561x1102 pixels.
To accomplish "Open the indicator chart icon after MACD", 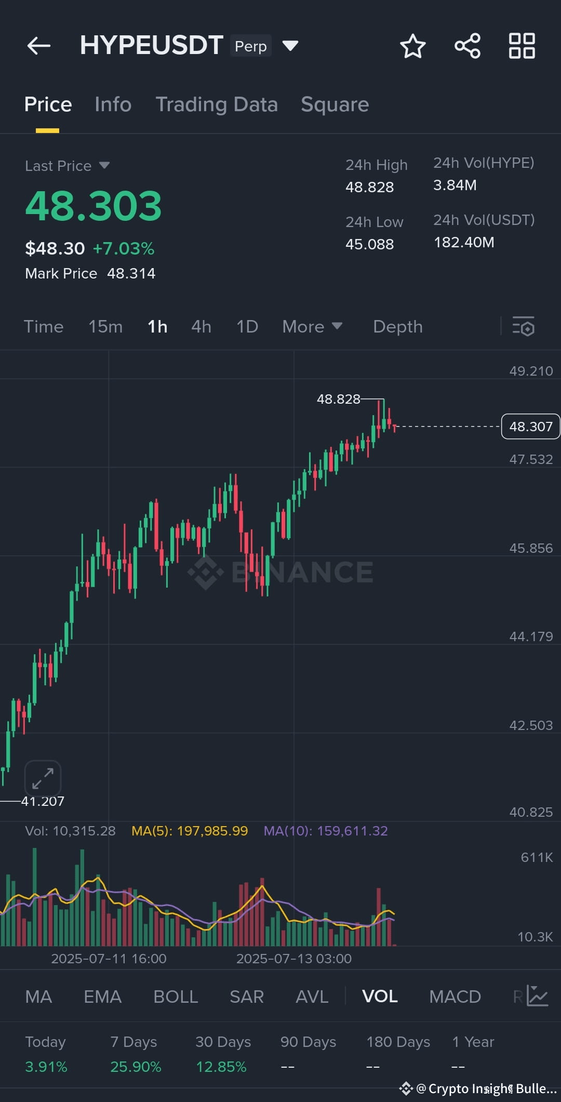I will pyautogui.click(x=538, y=996).
